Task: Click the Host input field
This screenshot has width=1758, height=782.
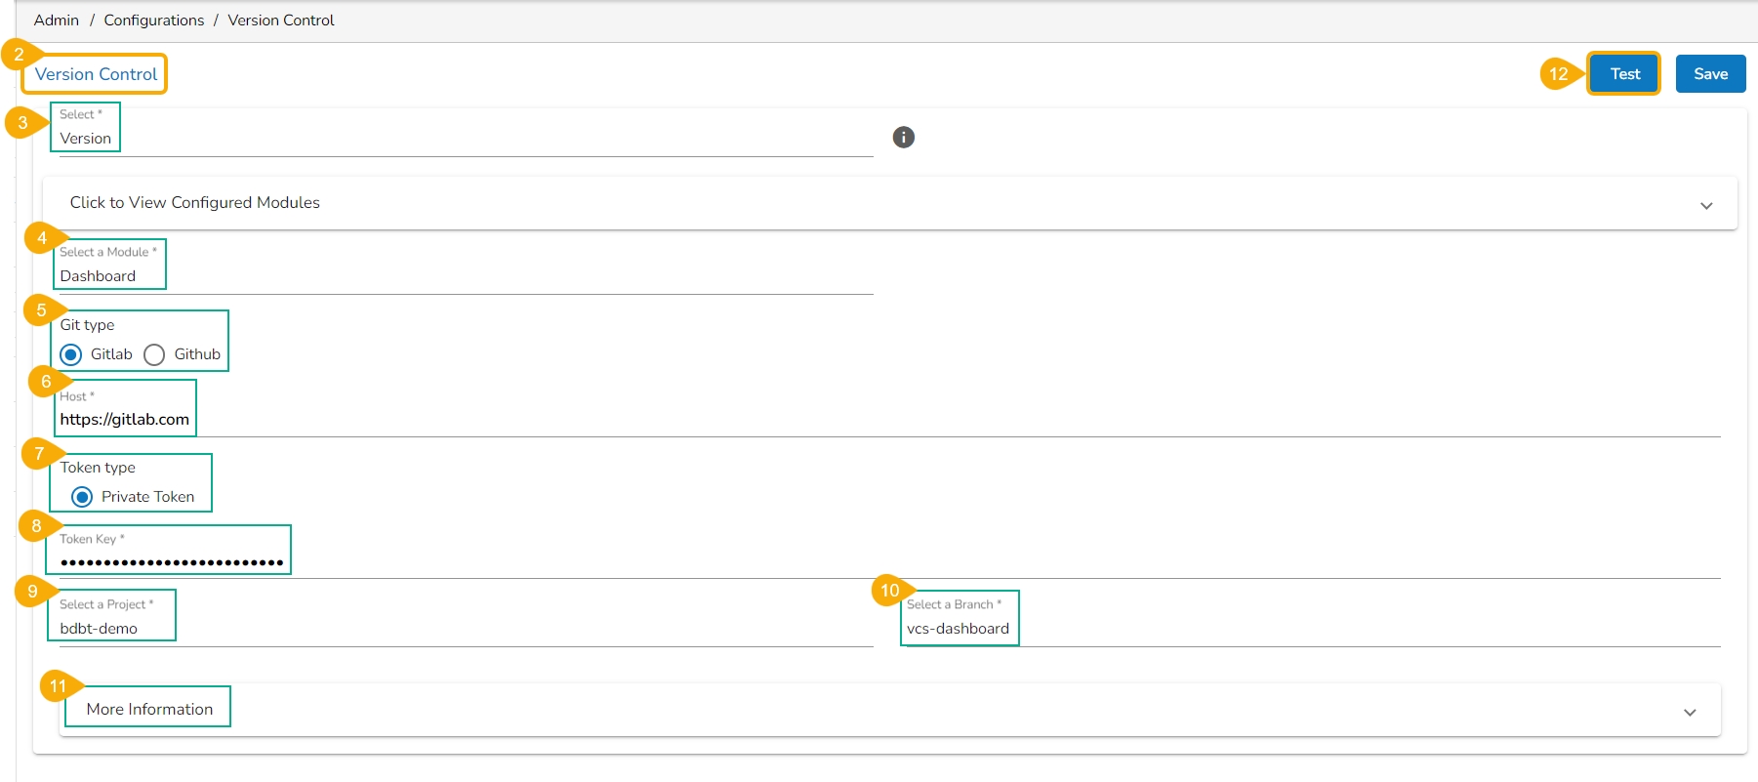Action: click(879, 420)
